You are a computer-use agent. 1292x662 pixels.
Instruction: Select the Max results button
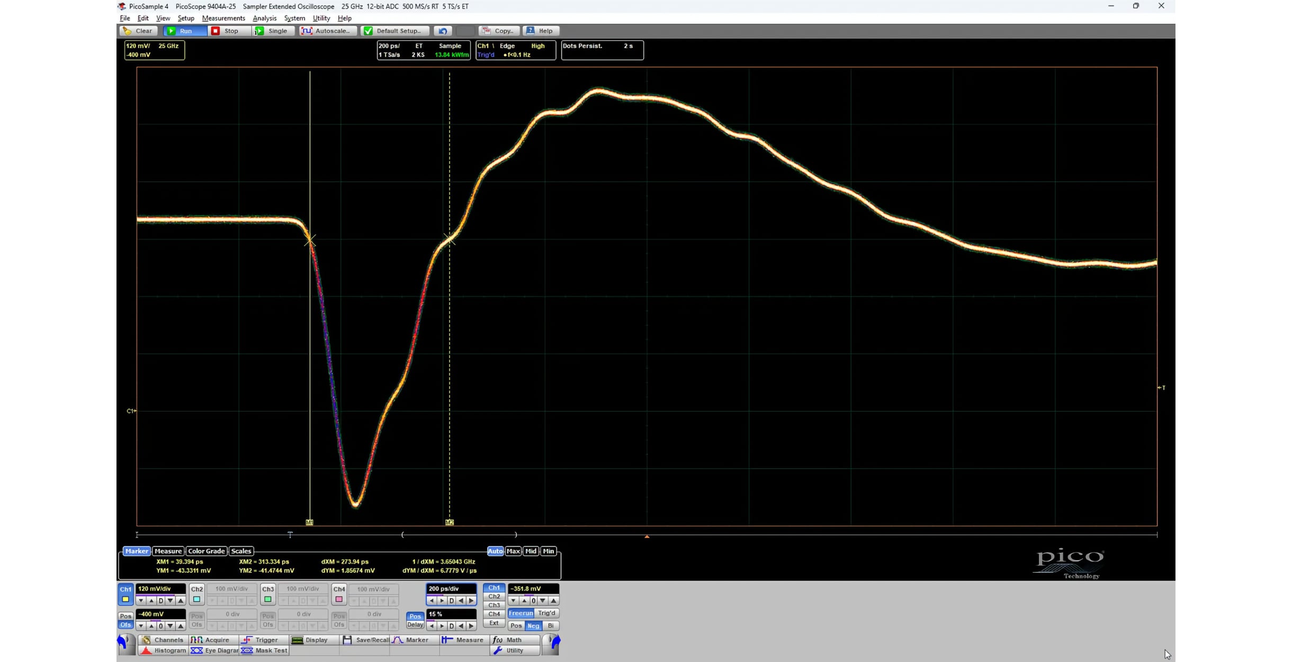point(513,551)
